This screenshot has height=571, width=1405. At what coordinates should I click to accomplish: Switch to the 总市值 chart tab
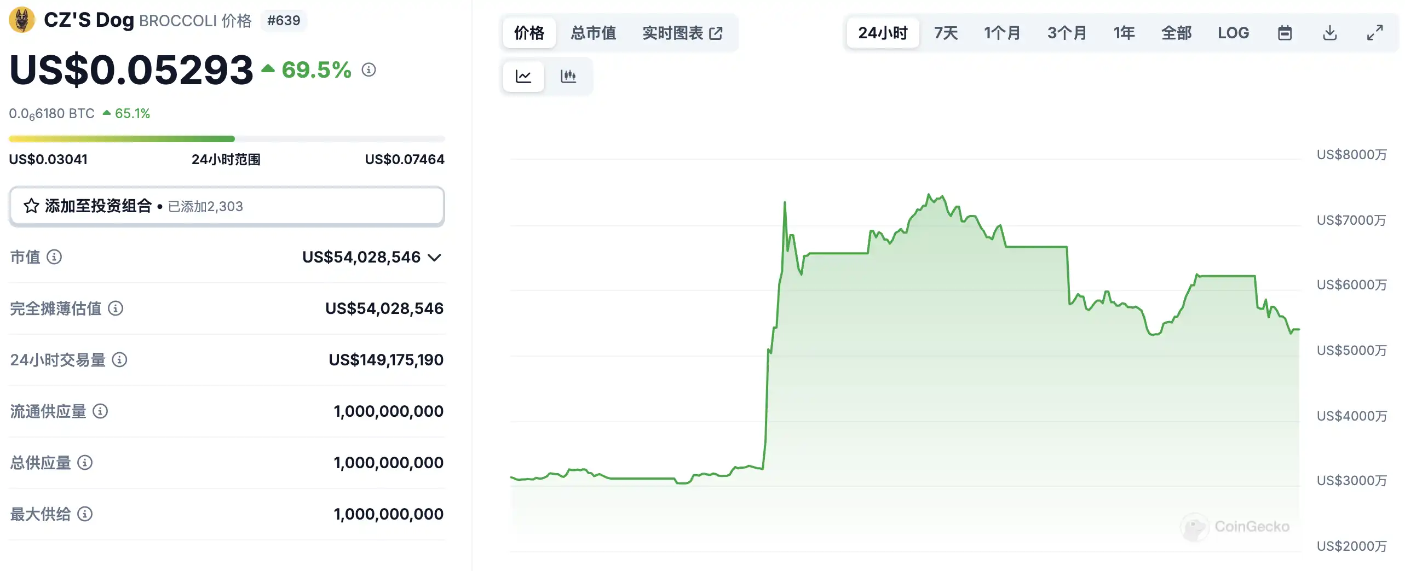point(594,33)
